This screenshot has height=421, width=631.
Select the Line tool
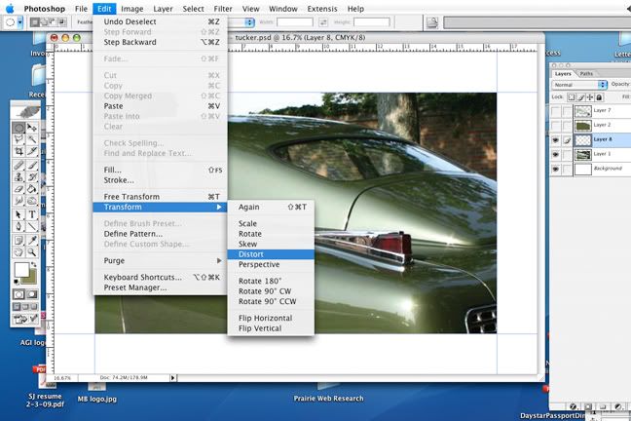tap(32, 226)
